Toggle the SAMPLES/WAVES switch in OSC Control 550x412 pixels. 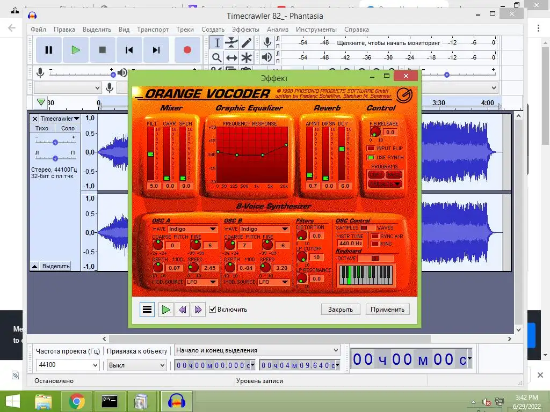point(367,227)
